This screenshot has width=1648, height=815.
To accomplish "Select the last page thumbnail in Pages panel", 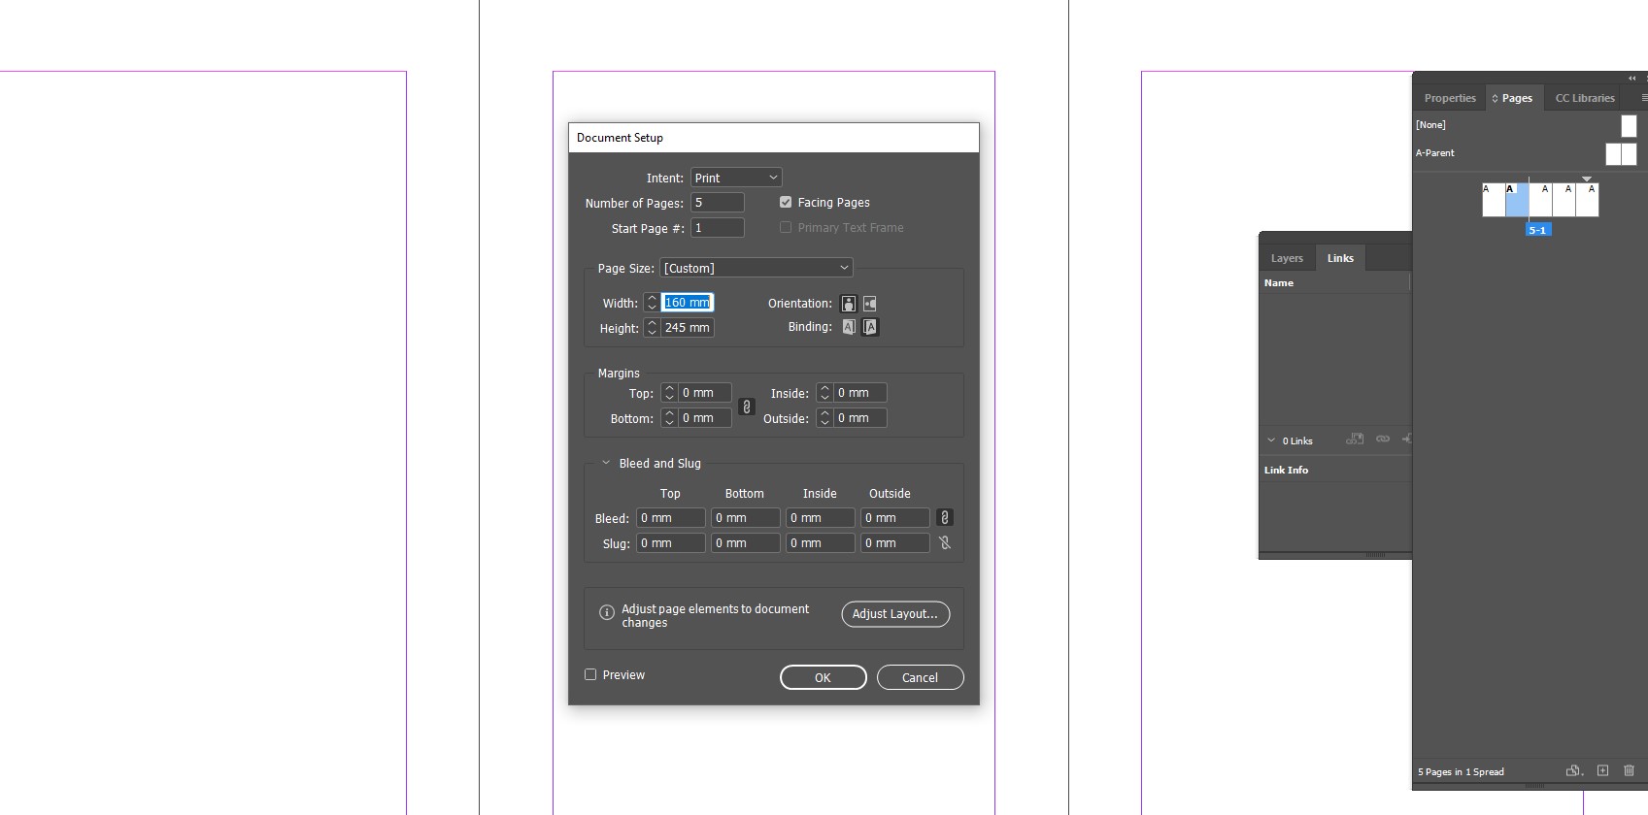I will (x=1587, y=200).
